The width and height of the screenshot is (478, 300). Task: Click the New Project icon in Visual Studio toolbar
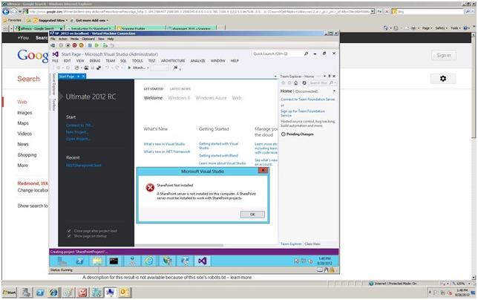[x=76, y=68]
